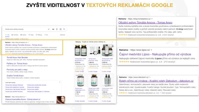199x112 pixels.
Task: Select related search 'Tomas Arsov Hair Booster Recenze'
Action: (15, 89)
